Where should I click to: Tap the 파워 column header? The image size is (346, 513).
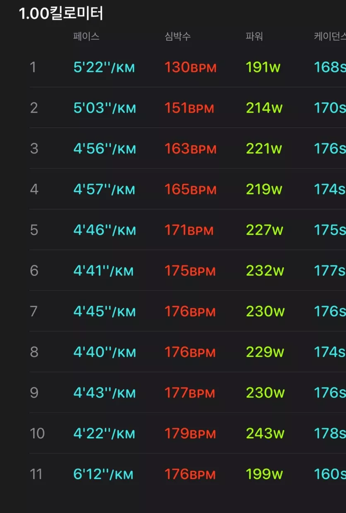254,36
